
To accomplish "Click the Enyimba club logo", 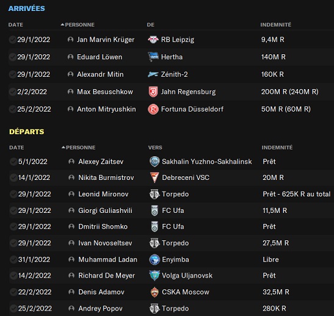I will 154,259.
